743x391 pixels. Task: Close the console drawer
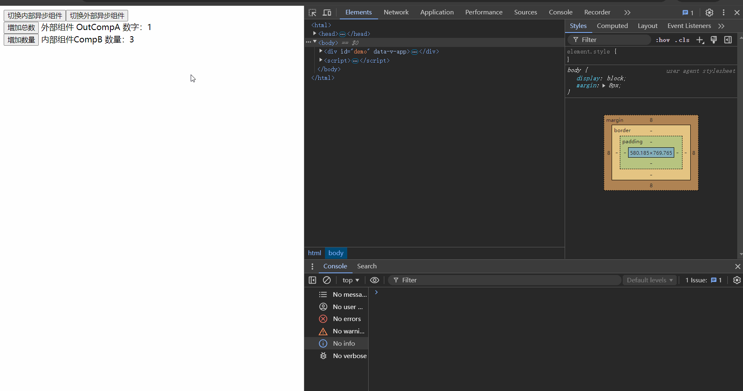tap(738, 266)
